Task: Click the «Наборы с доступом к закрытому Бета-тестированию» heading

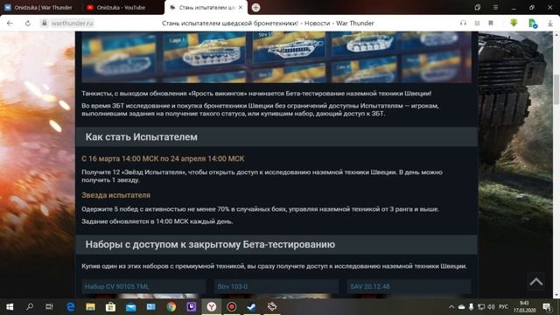Action: (x=210, y=244)
